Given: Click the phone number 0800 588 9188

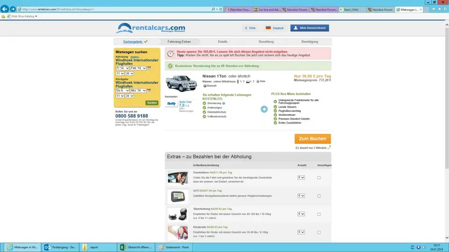Looking at the screenshot, I should (132, 116).
